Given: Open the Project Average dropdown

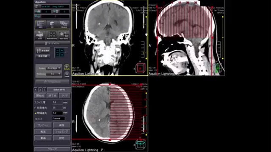Looking at the screenshot, I should (54, 68).
